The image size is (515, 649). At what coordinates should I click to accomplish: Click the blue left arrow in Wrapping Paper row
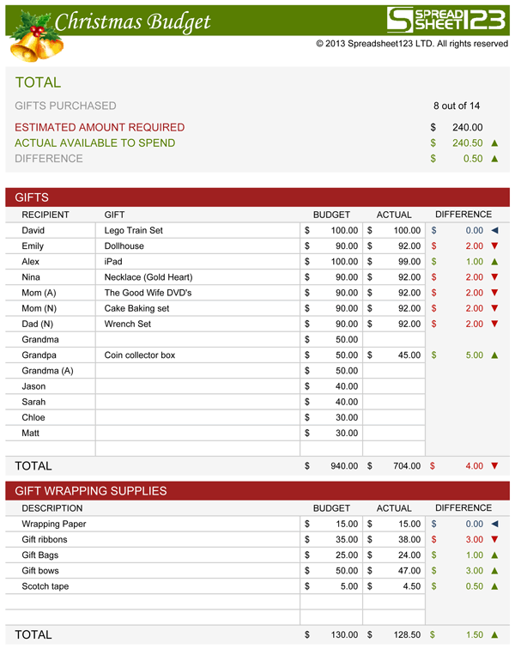point(494,524)
